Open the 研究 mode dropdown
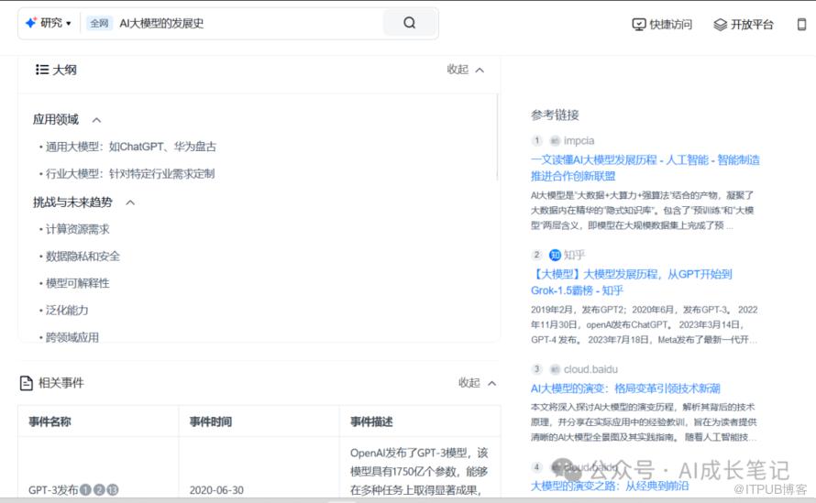816x503 pixels. tap(49, 23)
